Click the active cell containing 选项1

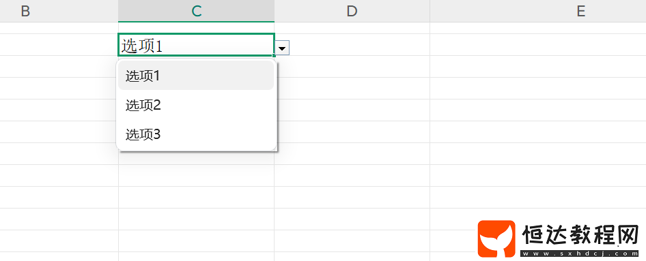coord(196,45)
